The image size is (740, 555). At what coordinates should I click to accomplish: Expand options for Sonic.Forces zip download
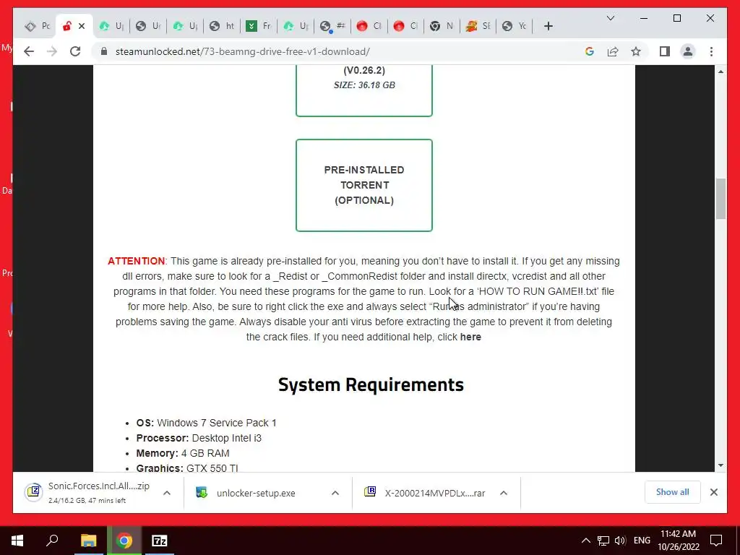coord(167,493)
